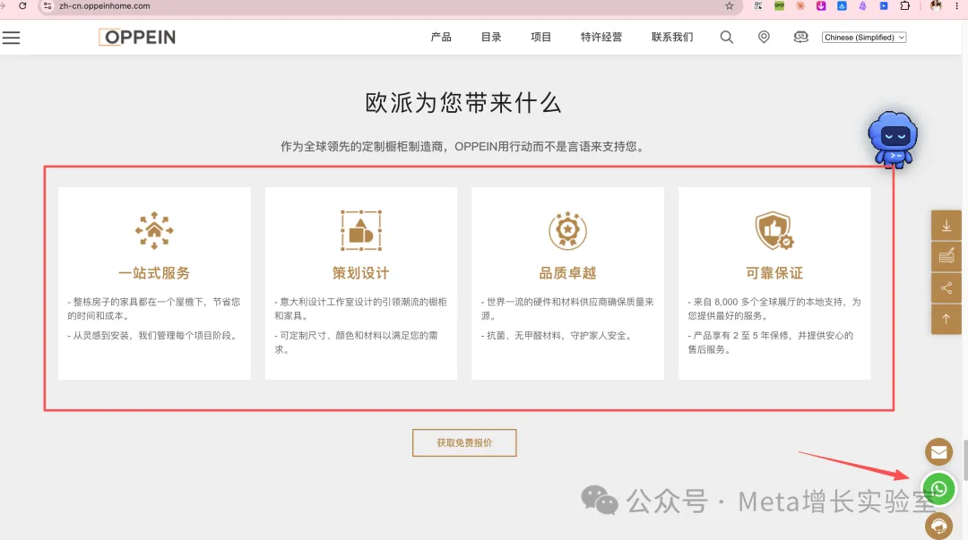The image size is (968, 540).
Task: Open the search magnifier icon
Action: 727,37
